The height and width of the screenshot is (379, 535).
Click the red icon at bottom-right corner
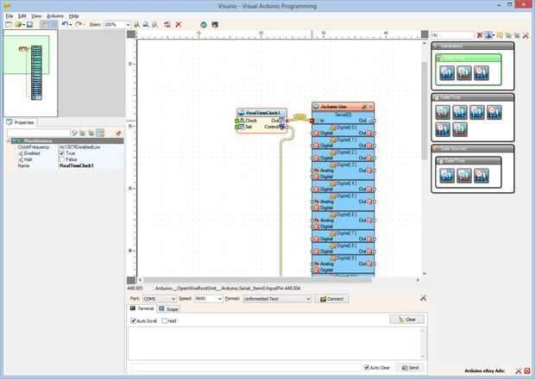[x=527, y=371]
